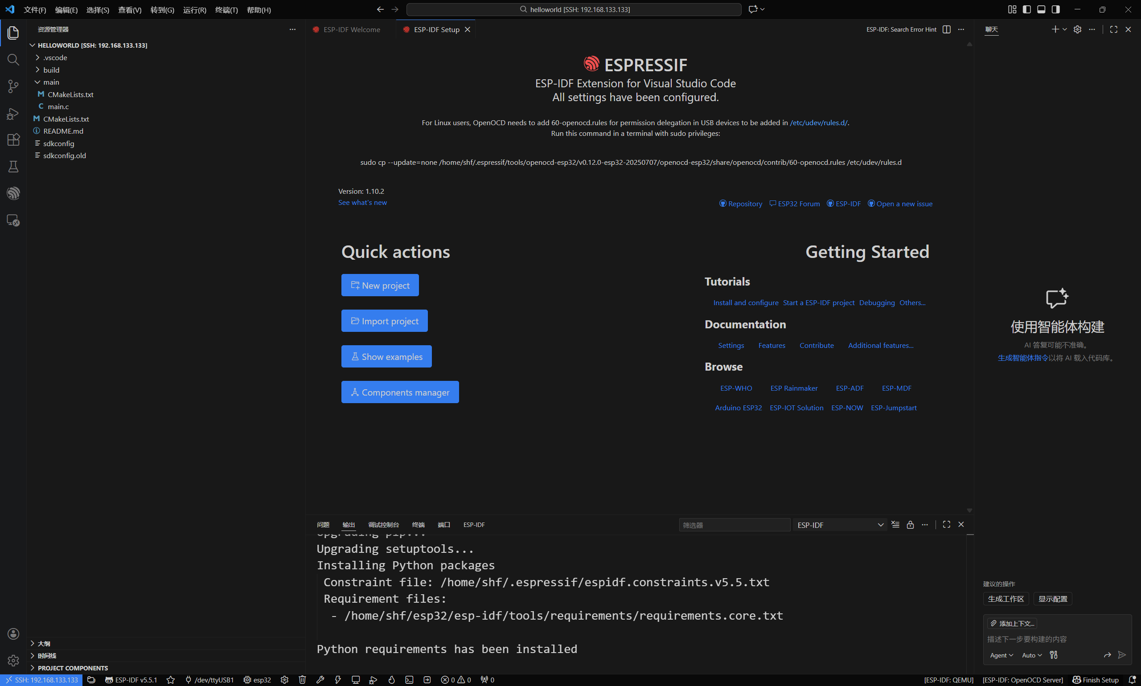
Task: Click the full clean trash icon
Action: pos(302,679)
